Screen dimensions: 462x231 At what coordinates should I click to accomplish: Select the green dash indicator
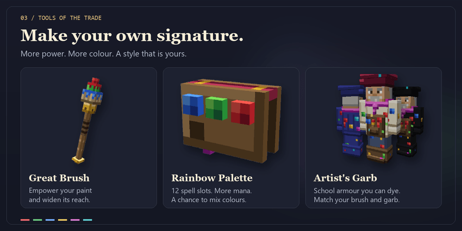tap(38, 220)
